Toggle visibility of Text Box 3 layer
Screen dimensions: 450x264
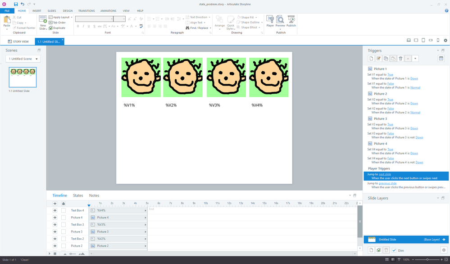click(x=55, y=224)
